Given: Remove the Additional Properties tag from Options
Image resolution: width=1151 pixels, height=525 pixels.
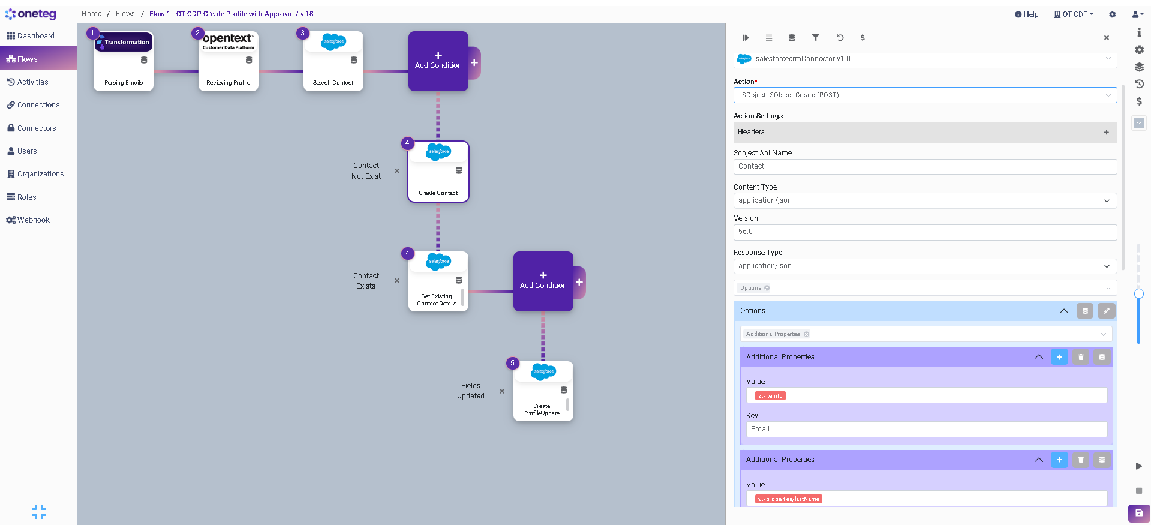Looking at the screenshot, I should (807, 334).
